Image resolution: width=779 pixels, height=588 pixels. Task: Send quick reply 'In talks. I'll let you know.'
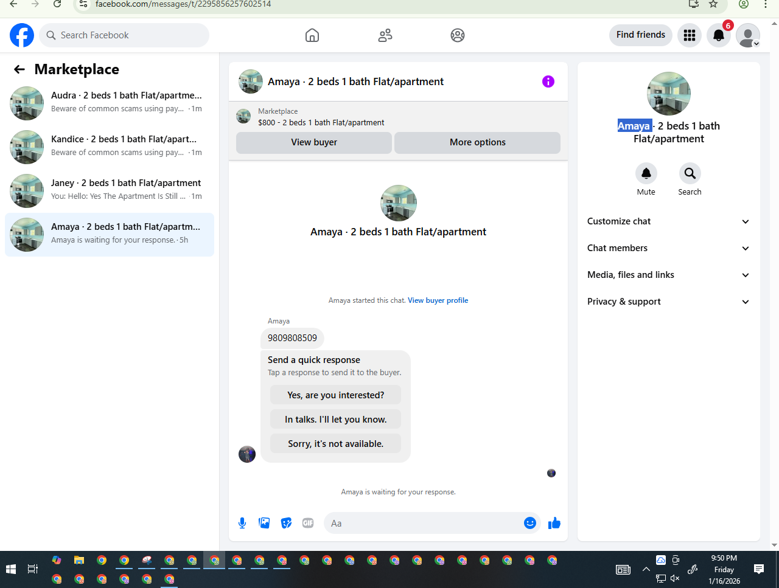tap(336, 420)
